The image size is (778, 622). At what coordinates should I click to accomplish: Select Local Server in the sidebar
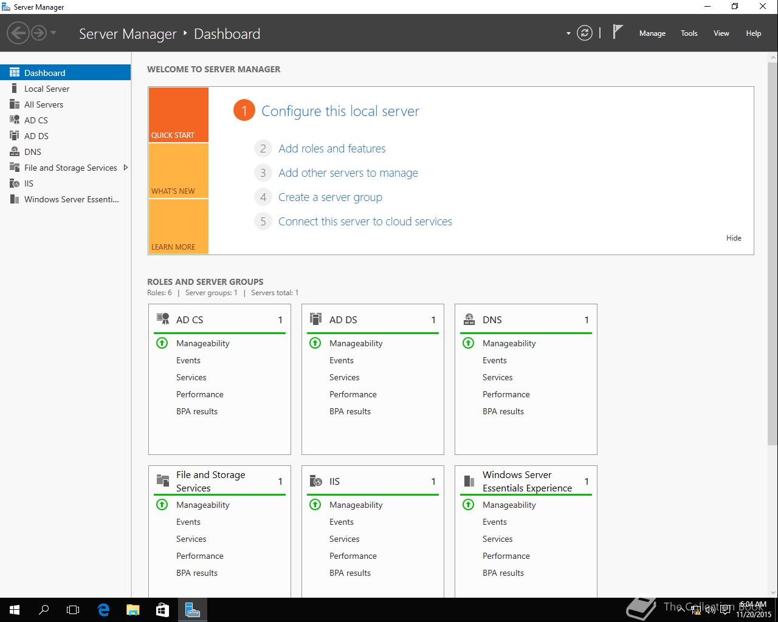tap(66, 89)
